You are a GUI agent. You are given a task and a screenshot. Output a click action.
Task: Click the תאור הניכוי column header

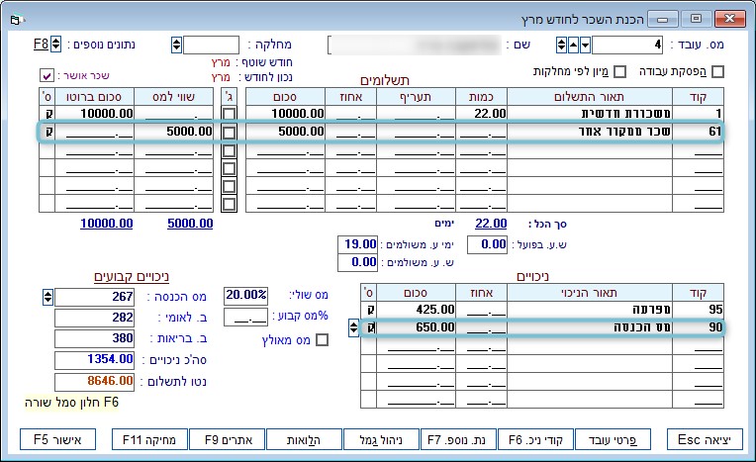click(x=590, y=293)
